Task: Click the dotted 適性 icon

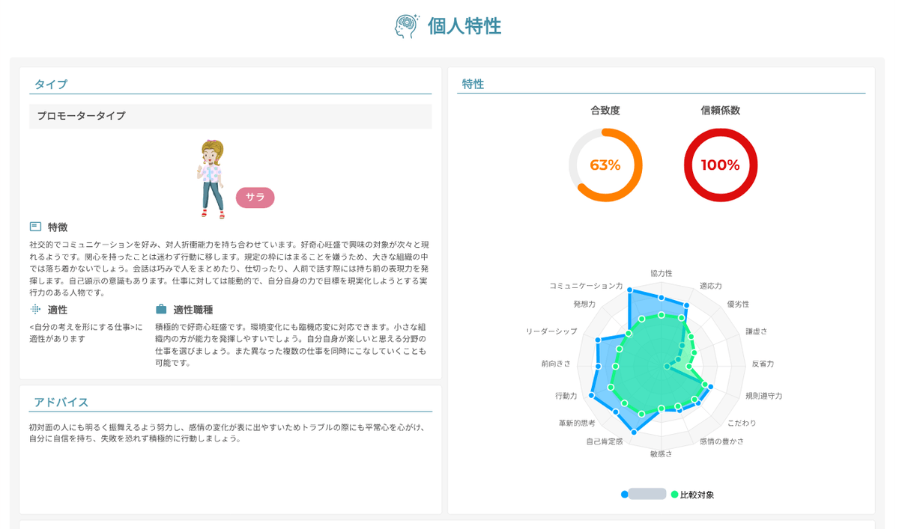Action: 35,309
